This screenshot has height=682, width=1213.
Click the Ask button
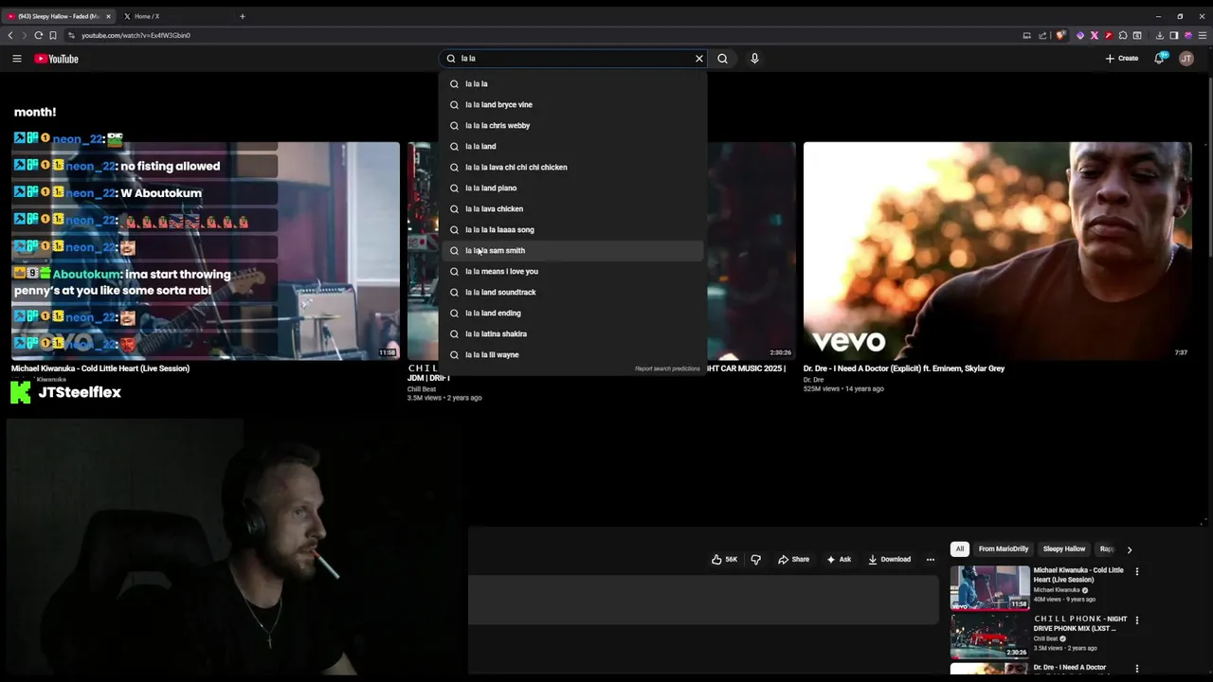point(839,559)
